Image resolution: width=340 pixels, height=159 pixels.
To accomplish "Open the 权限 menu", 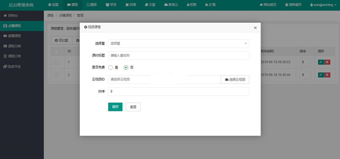I will click(x=192, y=5).
